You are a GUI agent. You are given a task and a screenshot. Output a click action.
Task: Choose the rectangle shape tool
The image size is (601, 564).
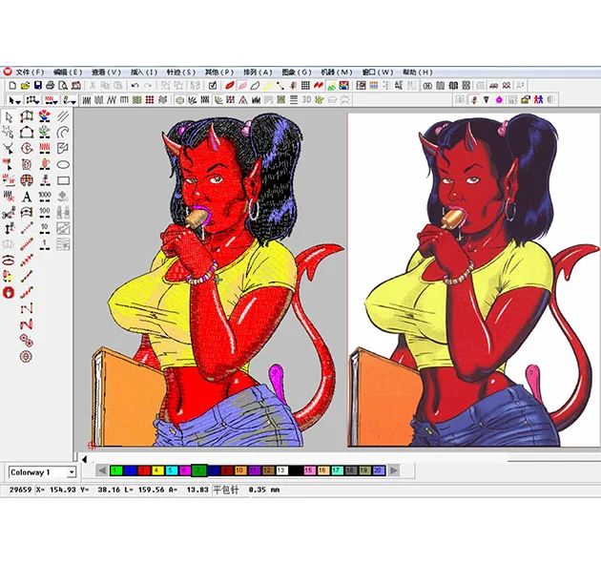click(x=63, y=180)
